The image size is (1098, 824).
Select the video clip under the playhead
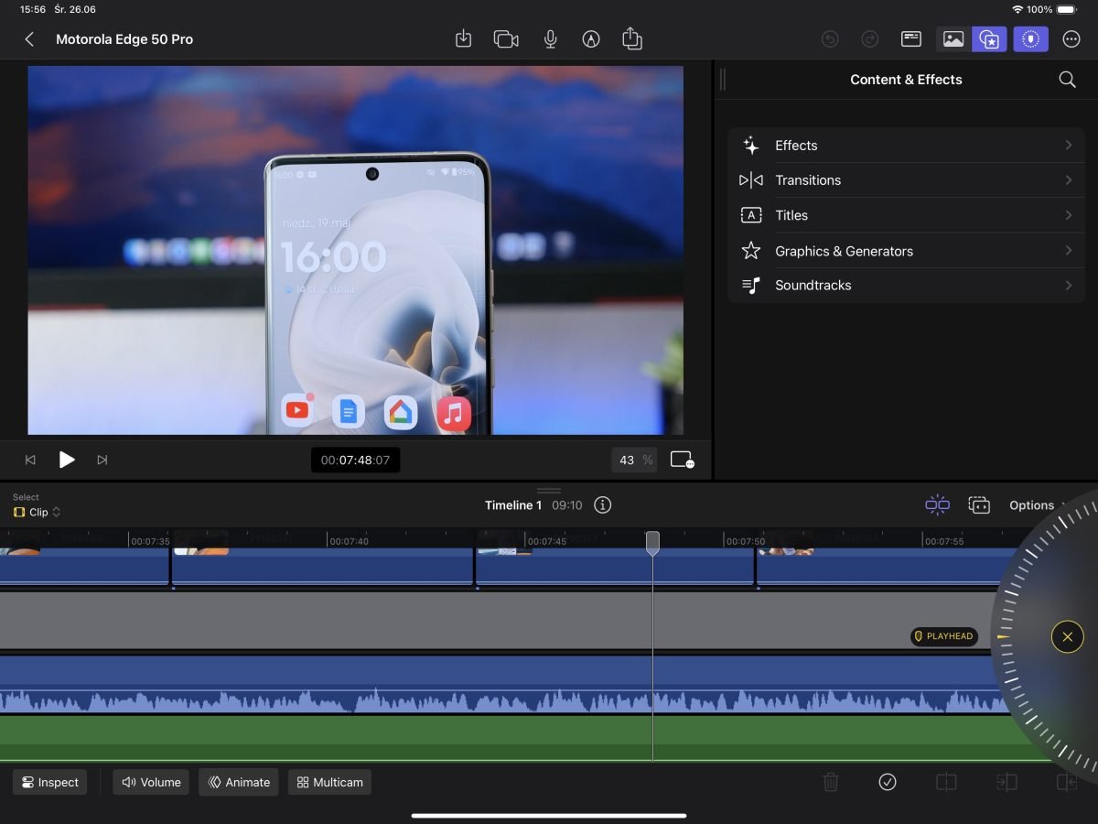(x=614, y=566)
